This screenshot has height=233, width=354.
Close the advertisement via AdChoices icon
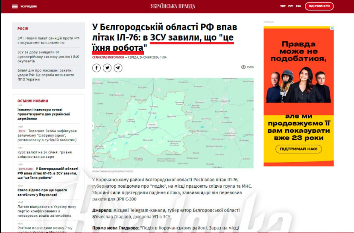(332, 28)
